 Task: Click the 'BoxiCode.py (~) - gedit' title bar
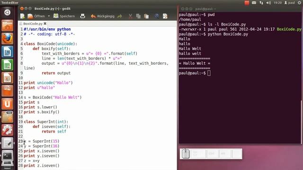98,8
